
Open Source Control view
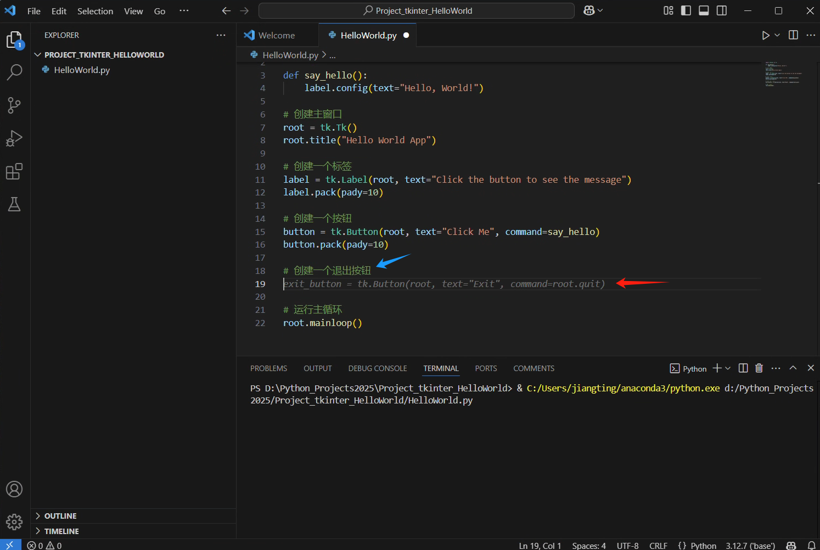pos(14,105)
